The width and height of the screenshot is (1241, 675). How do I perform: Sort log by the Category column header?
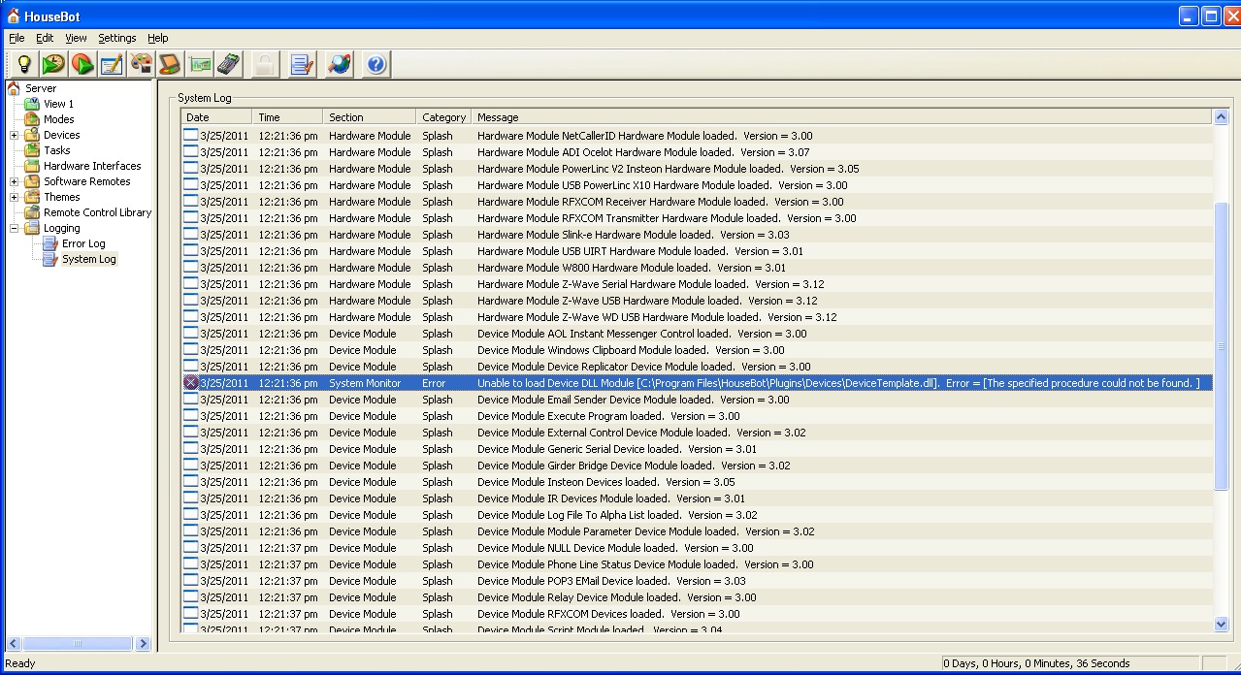(x=443, y=117)
